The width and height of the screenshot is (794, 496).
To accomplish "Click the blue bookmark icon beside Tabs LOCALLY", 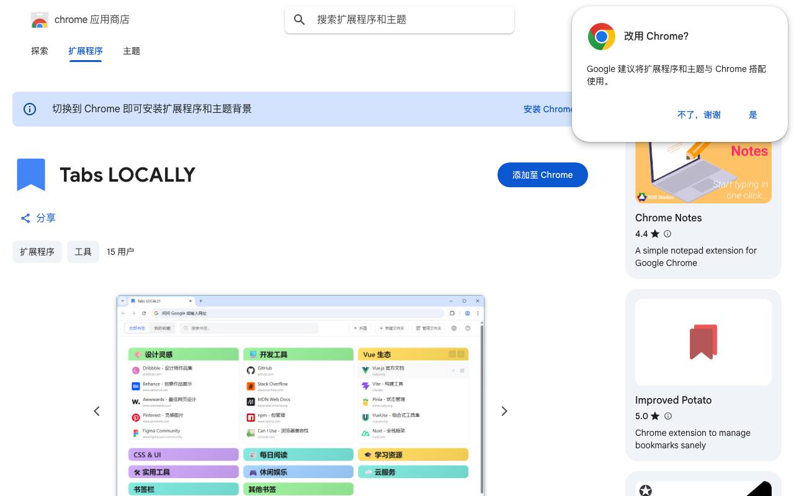I will [31, 175].
